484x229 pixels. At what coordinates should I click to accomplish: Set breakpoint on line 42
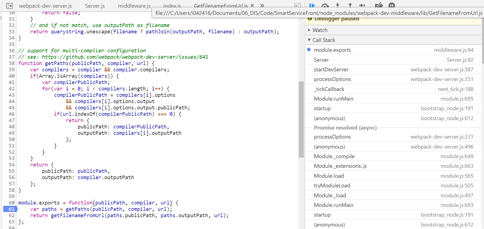point(12,89)
